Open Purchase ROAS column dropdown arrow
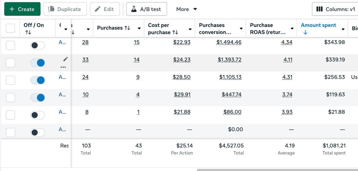Screen dimensions: 358x171 pos(292,29)
